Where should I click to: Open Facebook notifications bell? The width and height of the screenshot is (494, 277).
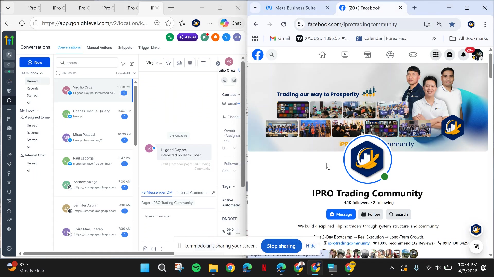point(463,55)
